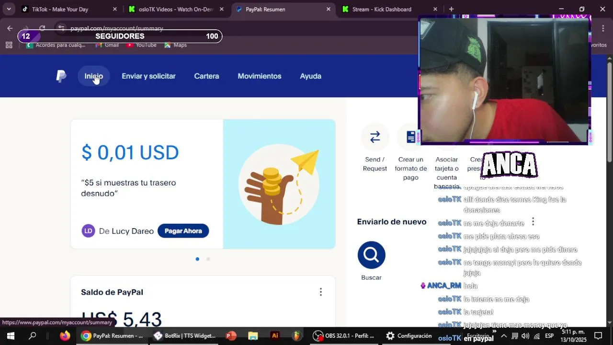Open Ayuda in PayPal navigation
This screenshot has width=613, height=345.
[310, 76]
